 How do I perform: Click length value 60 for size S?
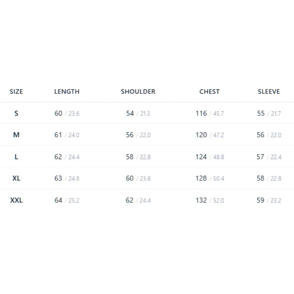pos(58,113)
